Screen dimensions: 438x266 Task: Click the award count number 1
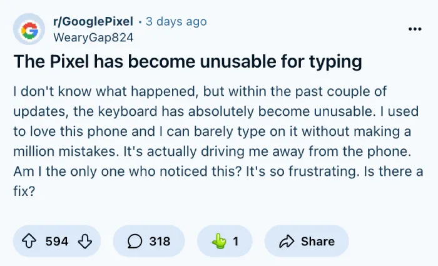click(236, 241)
